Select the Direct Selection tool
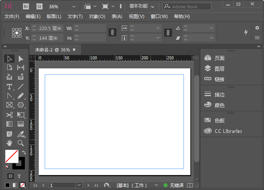This screenshot has width=264, height=190. tap(21, 59)
